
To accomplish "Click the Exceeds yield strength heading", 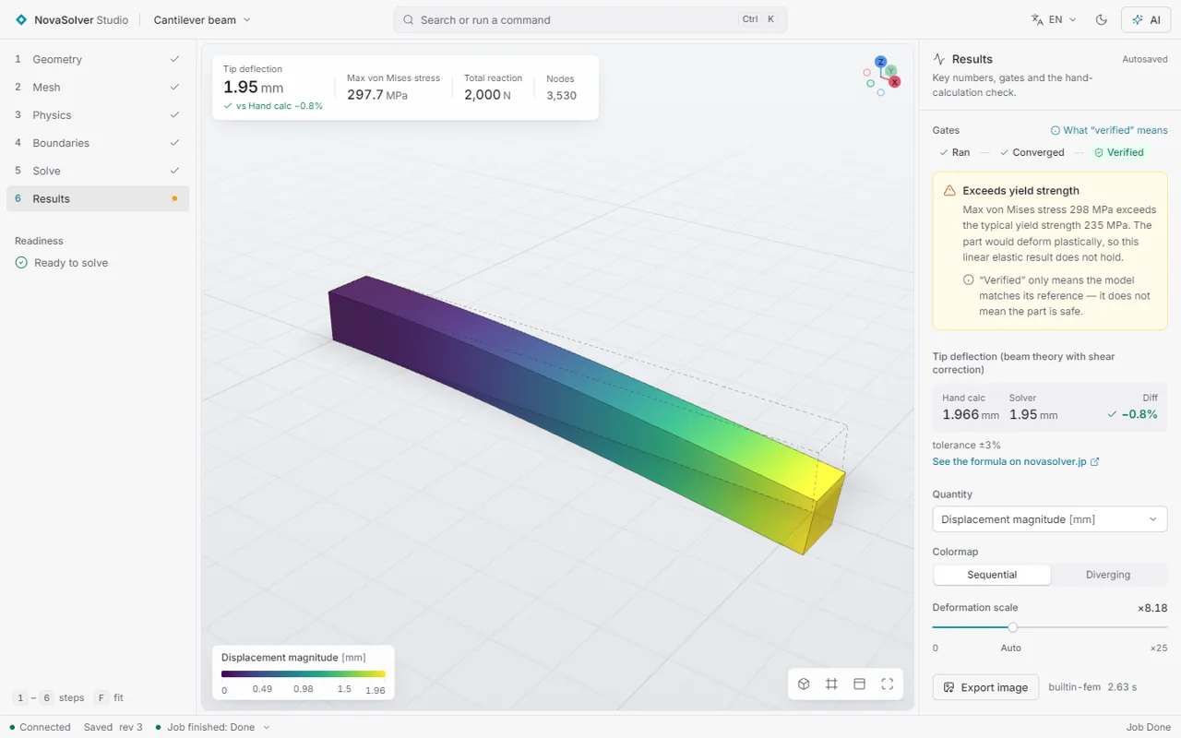I will 1020,191.
